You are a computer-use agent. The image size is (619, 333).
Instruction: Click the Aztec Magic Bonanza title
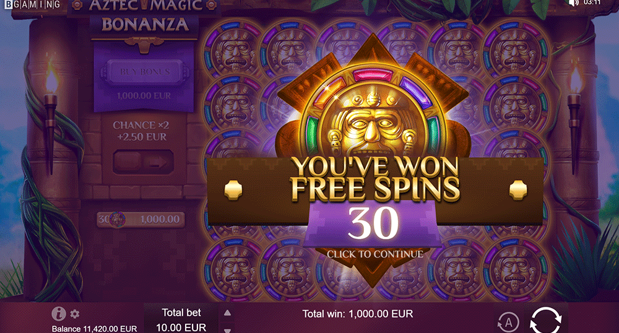pos(145,15)
